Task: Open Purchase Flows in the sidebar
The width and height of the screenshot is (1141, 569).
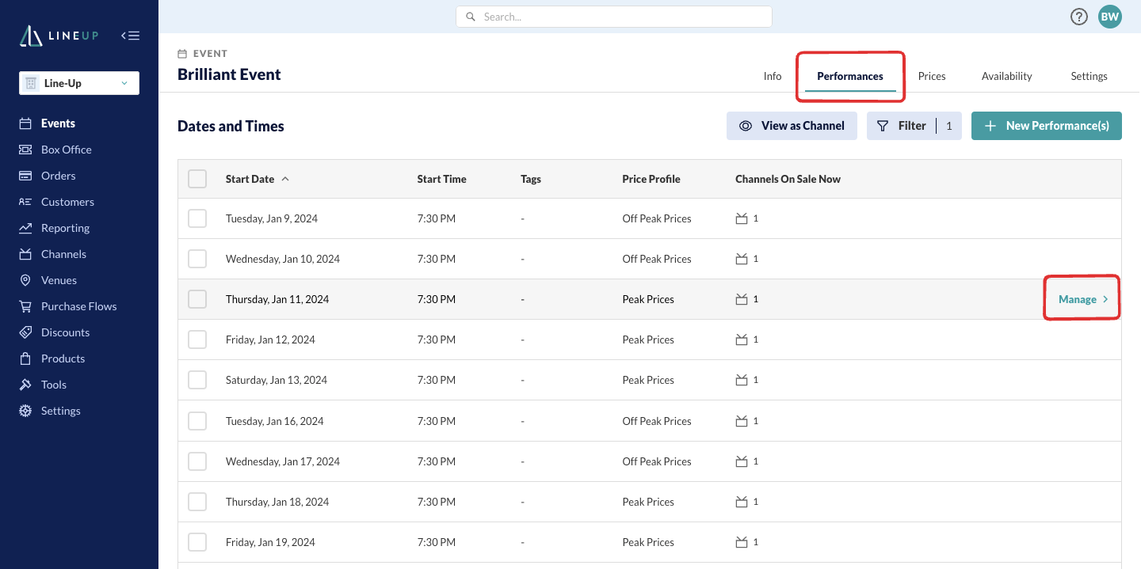Action: coord(78,306)
